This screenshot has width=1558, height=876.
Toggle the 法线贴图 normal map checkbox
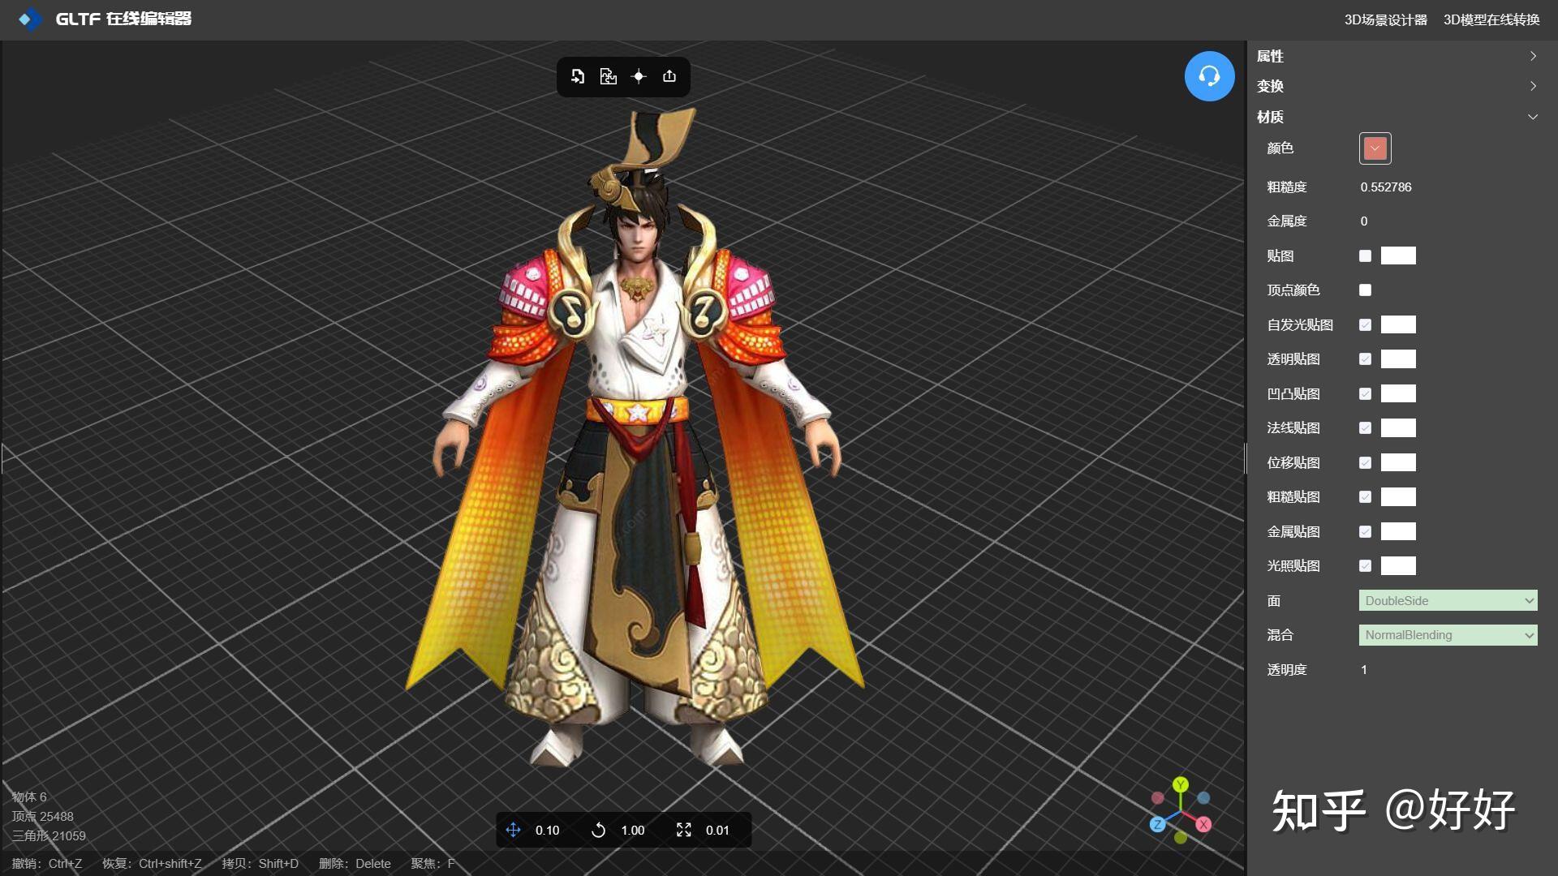(x=1365, y=427)
